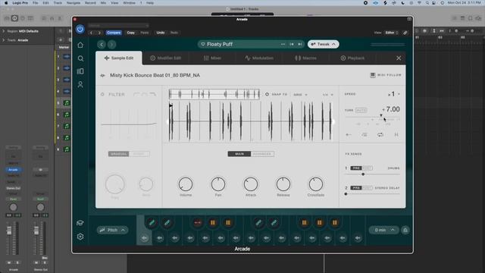Click the sample overview waveform thumbnail
Viewport: 485px width, 273px height.
click(214, 94)
